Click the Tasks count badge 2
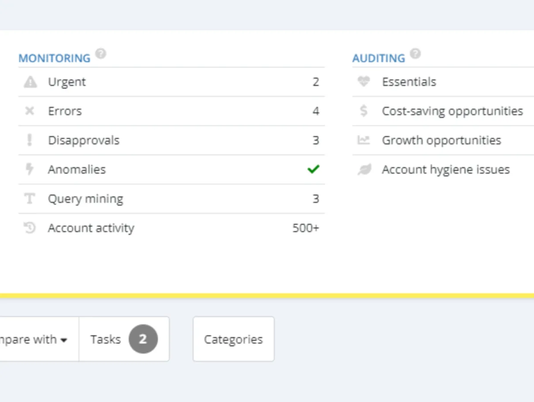Image resolution: width=534 pixels, height=402 pixels. [x=143, y=339]
